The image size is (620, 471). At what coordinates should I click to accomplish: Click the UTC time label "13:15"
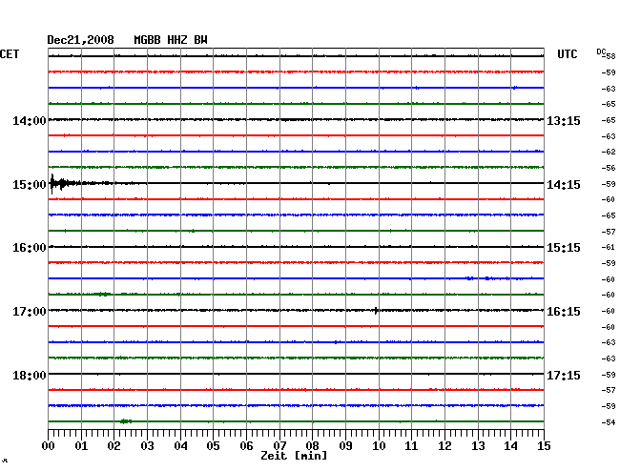coord(564,120)
